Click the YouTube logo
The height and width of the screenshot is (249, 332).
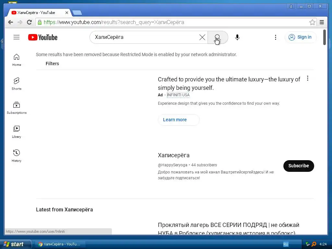[43, 37]
